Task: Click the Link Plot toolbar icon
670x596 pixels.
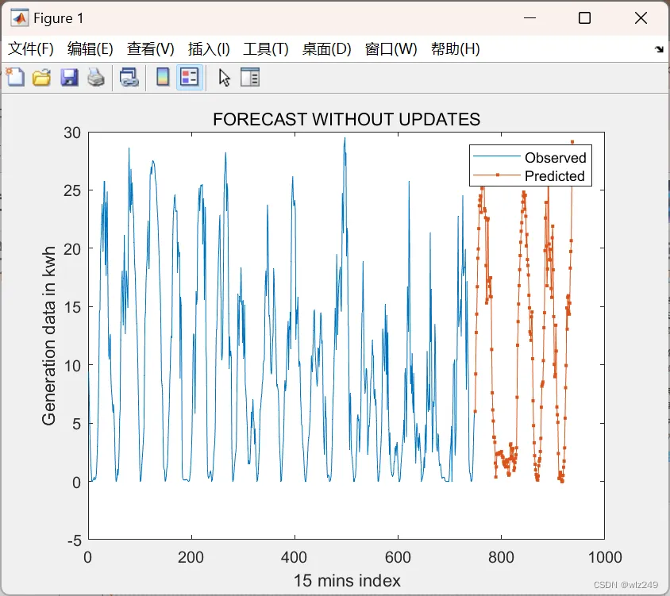Action: [129, 77]
